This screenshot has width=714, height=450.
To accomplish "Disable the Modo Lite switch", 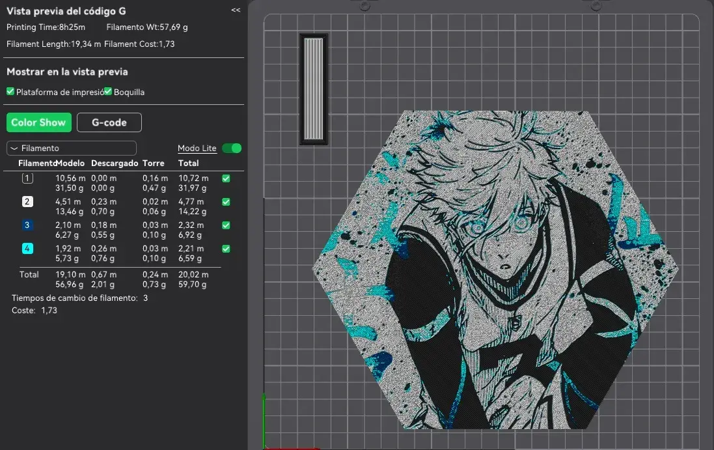I will 232,148.
